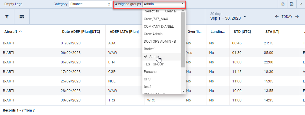305x115 pixels.
Task: Select Broker1 group
Action: click(x=162, y=49)
